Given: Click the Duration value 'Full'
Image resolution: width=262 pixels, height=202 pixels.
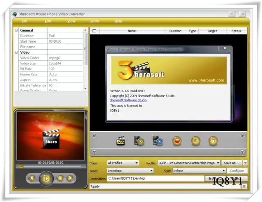Looking at the screenshot, I should pyautogui.click(x=52, y=36).
